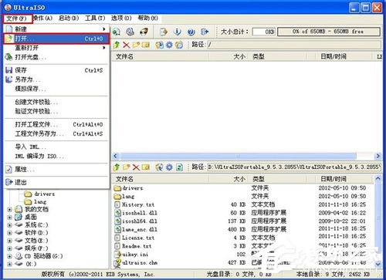The image size is (386, 280).
Task: Click the rename icon in the local pane toolbar
Action: (146, 167)
